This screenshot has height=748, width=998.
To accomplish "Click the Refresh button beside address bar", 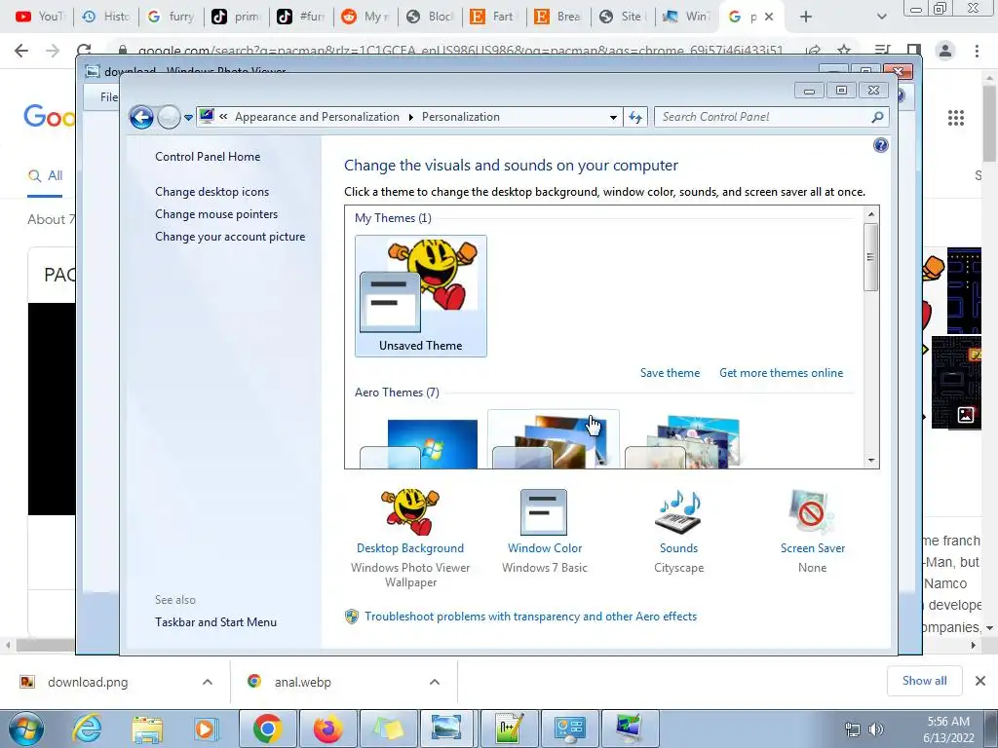I will (635, 117).
